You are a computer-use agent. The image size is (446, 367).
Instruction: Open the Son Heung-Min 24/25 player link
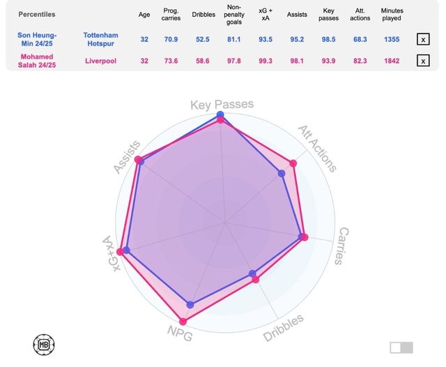click(38, 39)
